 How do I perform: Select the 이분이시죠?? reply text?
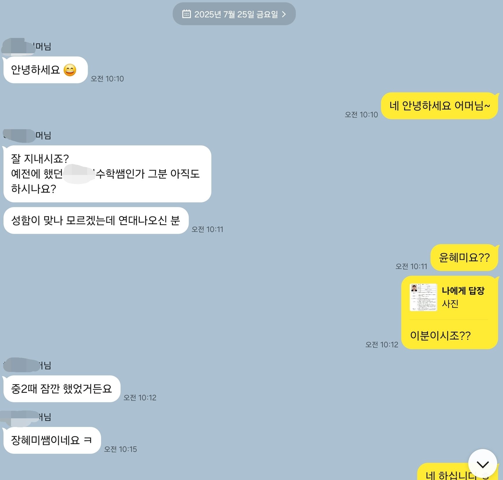pos(440,335)
